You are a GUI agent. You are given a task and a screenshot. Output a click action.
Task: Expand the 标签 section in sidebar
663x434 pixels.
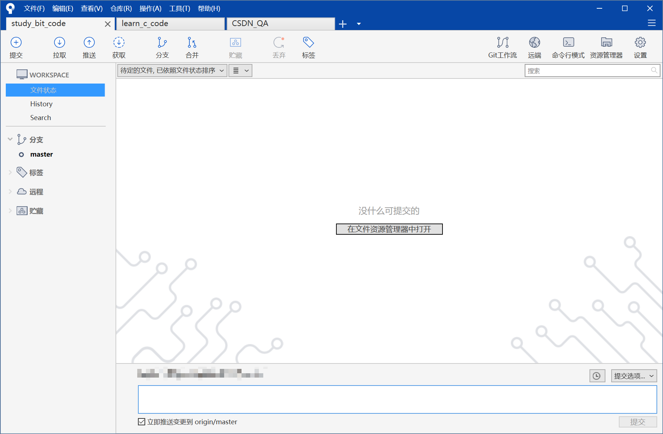10,173
